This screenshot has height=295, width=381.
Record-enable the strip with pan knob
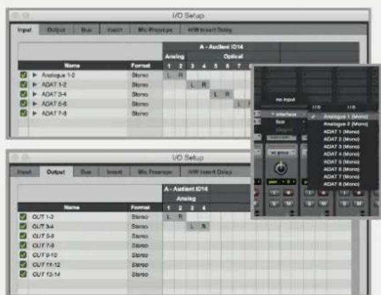[288, 193]
